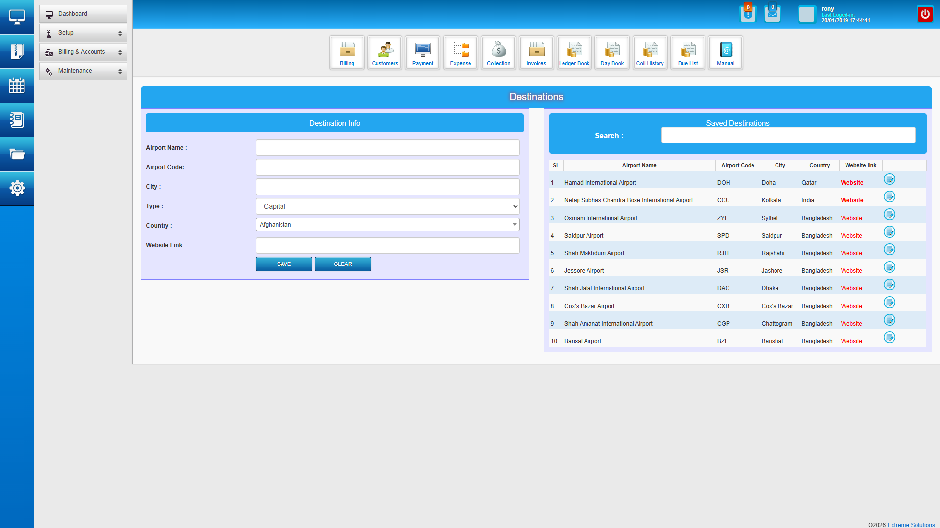The image size is (940, 528).
Task: Edit the Hamad International Airport row
Action: click(889, 179)
